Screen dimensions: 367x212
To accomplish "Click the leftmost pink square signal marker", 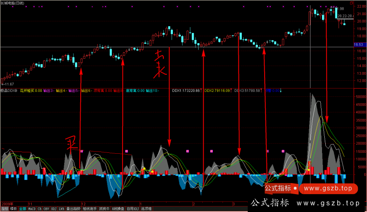I will [x=81, y=151].
